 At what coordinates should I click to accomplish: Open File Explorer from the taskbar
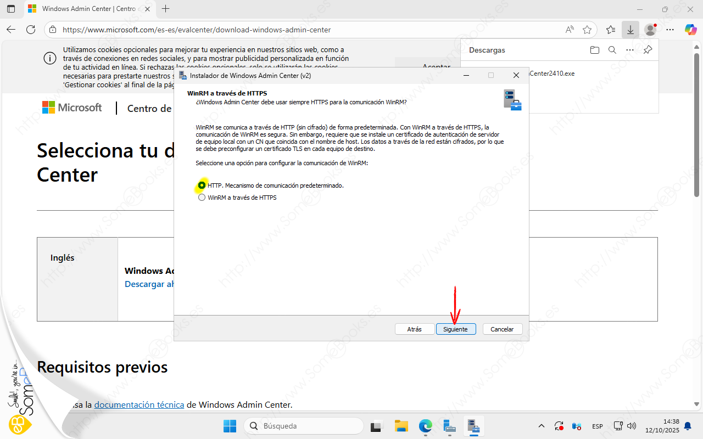coord(401,426)
